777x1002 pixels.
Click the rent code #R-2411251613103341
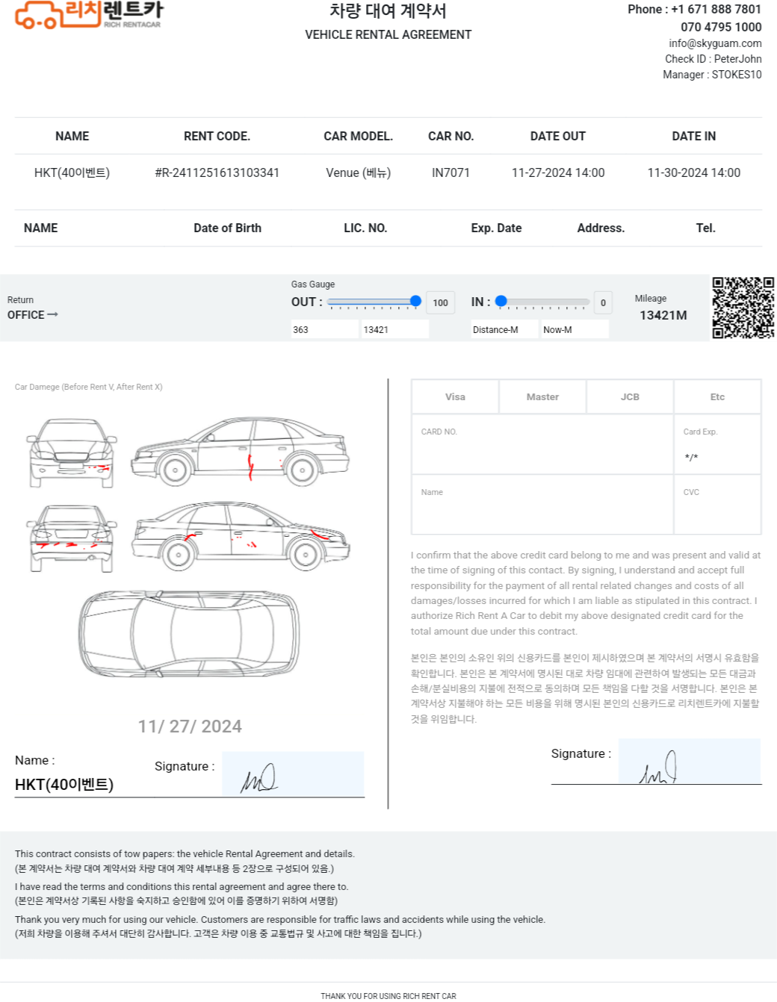point(217,172)
